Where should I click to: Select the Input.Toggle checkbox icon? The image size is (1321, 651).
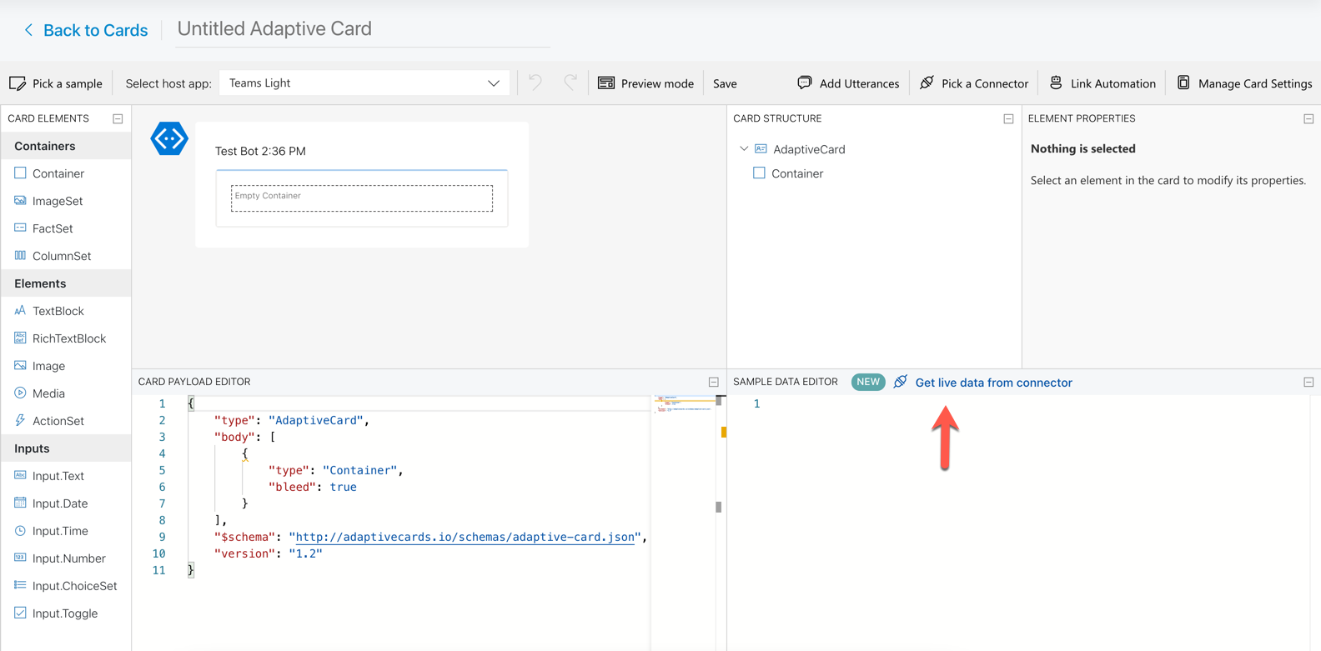[20, 613]
